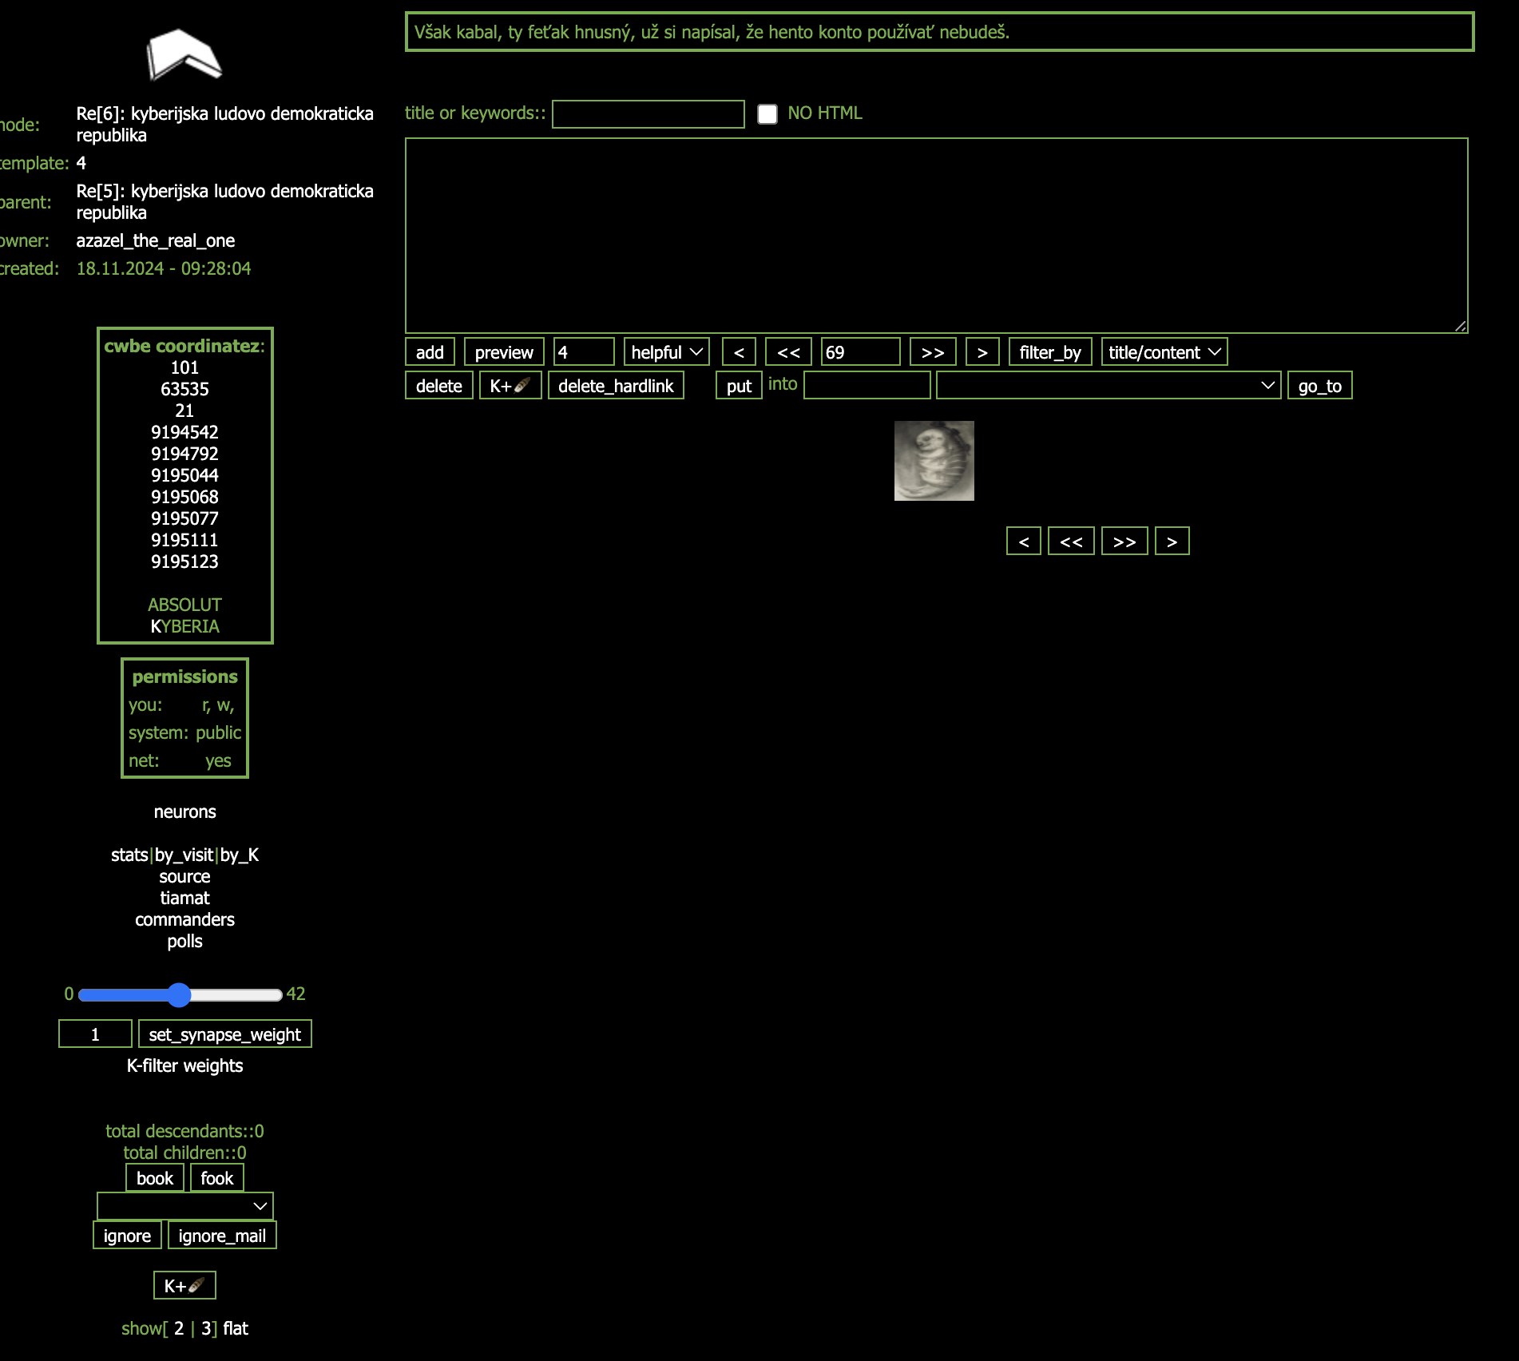Click the add button
This screenshot has width=1519, height=1361.
pyautogui.click(x=430, y=352)
